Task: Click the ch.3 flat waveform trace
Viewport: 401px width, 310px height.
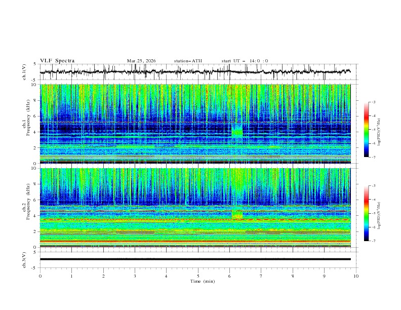Action: click(195, 259)
